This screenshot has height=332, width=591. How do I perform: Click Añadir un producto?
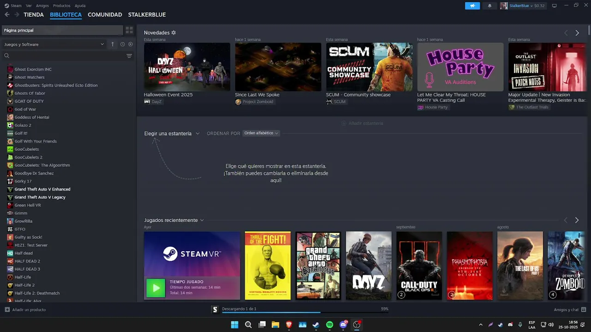[25, 309]
